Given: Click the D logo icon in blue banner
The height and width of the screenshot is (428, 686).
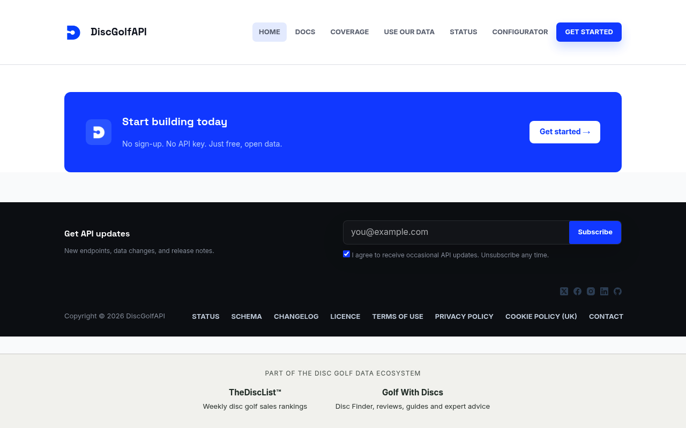Looking at the screenshot, I should [99, 132].
